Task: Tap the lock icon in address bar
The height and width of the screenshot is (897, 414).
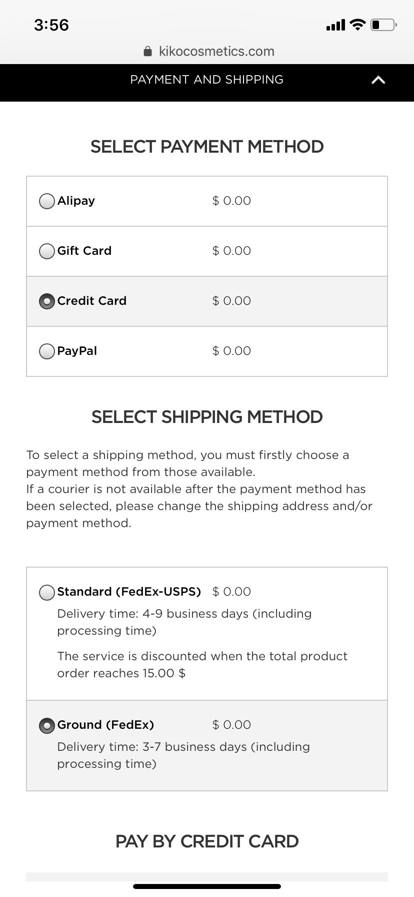Action: [147, 52]
